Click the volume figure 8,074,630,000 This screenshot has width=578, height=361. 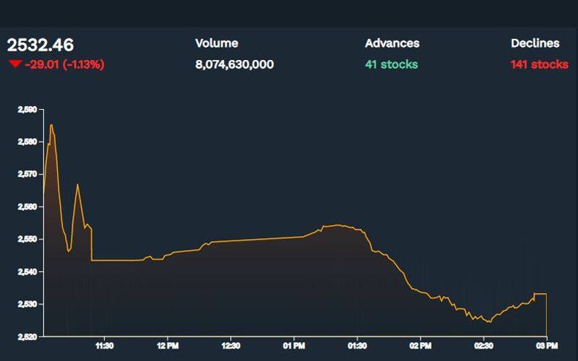click(x=234, y=65)
